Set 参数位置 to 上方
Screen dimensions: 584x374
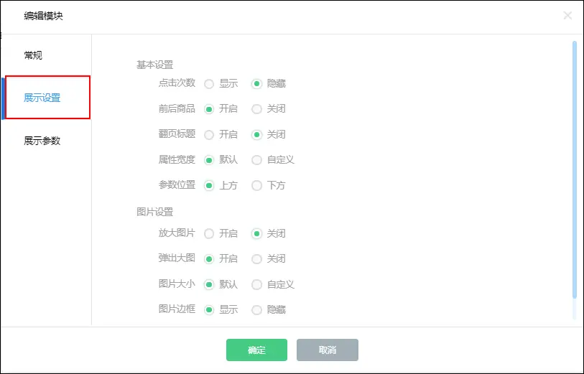pos(209,185)
